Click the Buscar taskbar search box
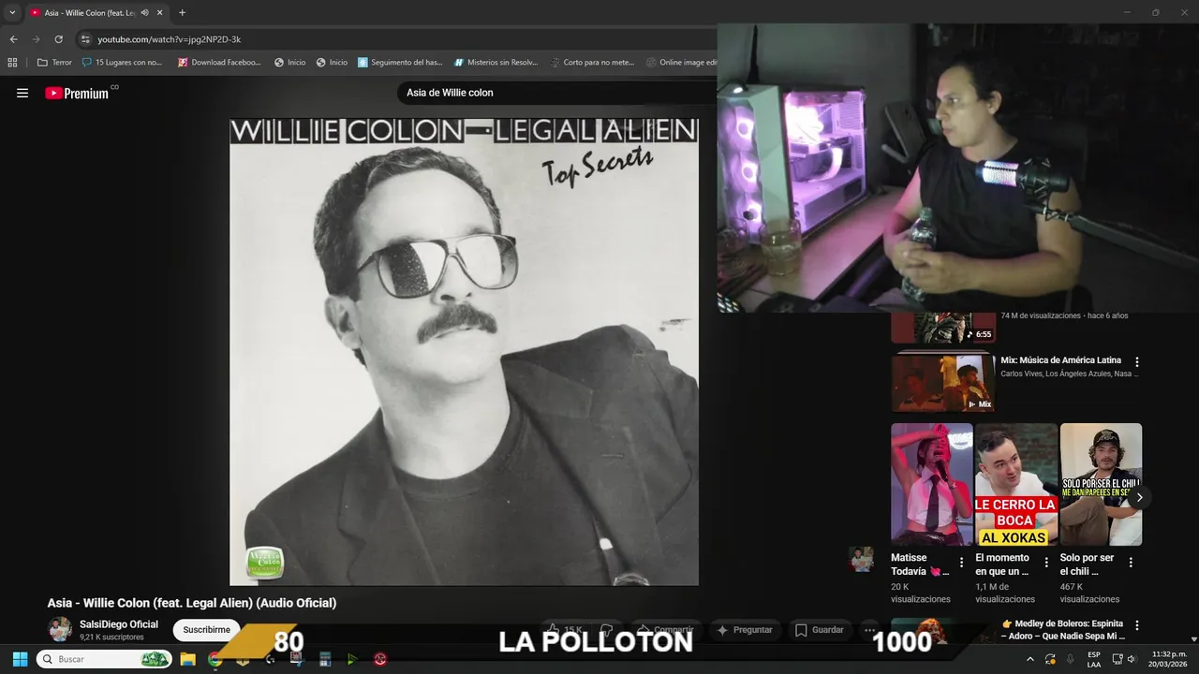This screenshot has width=1199, height=674. click(x=104, y=659)
